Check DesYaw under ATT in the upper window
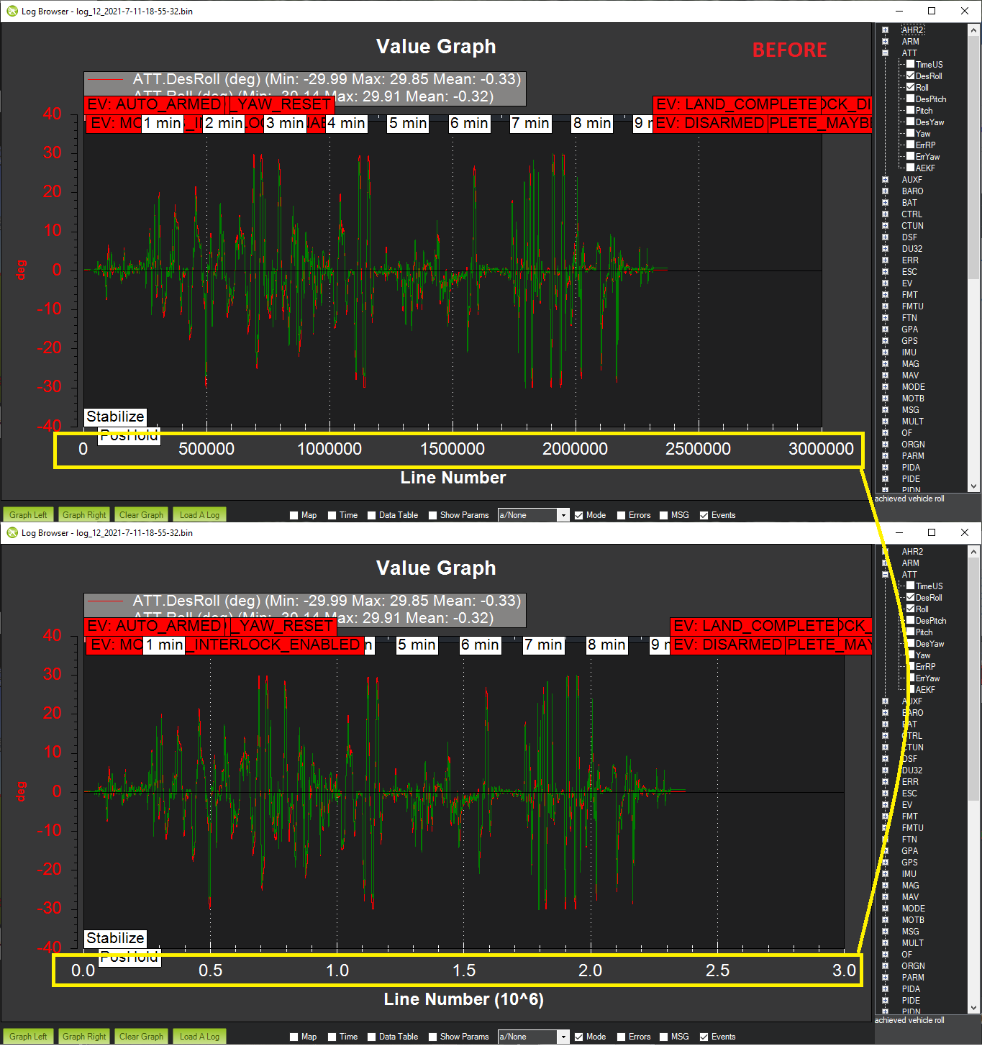 pos(910,122)
